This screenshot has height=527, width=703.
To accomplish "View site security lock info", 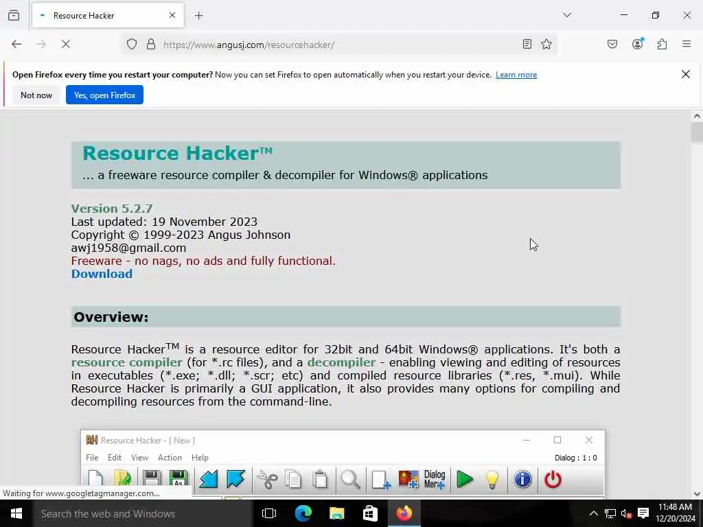I will tap(151, 44).
